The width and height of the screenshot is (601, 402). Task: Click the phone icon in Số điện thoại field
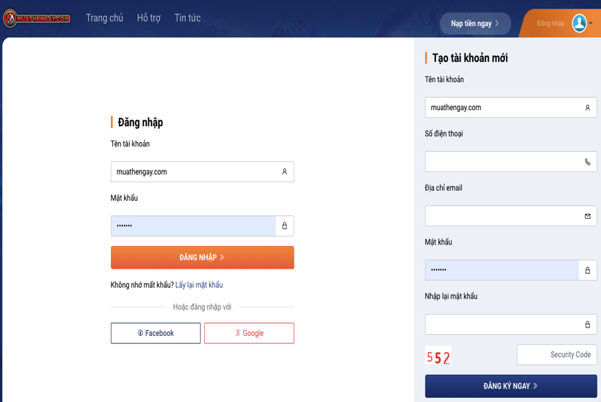tap(588, 162)
